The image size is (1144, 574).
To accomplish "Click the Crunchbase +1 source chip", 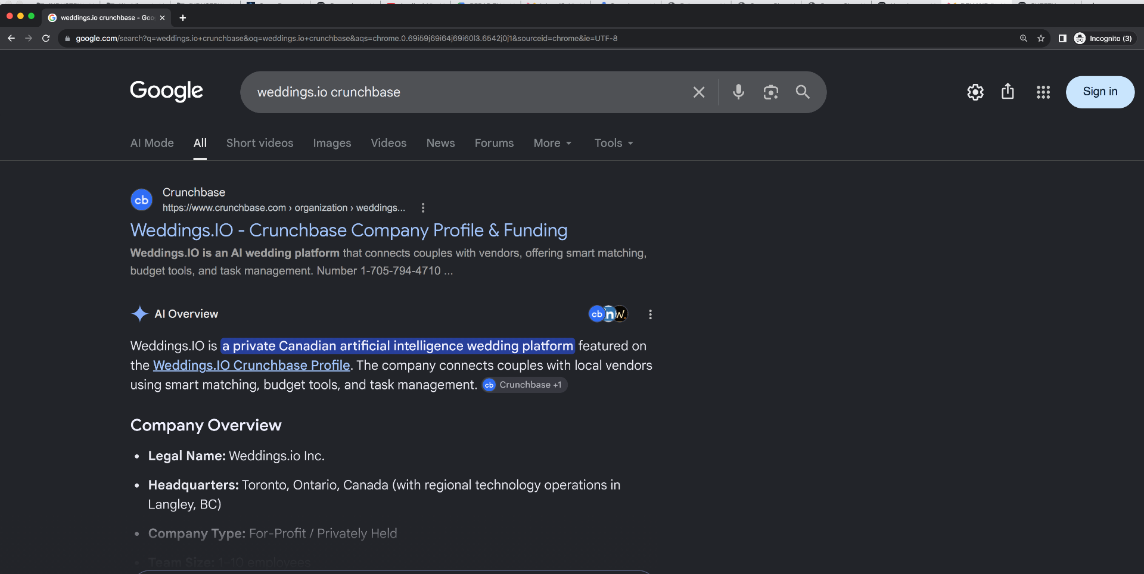I will (x=524, y=385).
